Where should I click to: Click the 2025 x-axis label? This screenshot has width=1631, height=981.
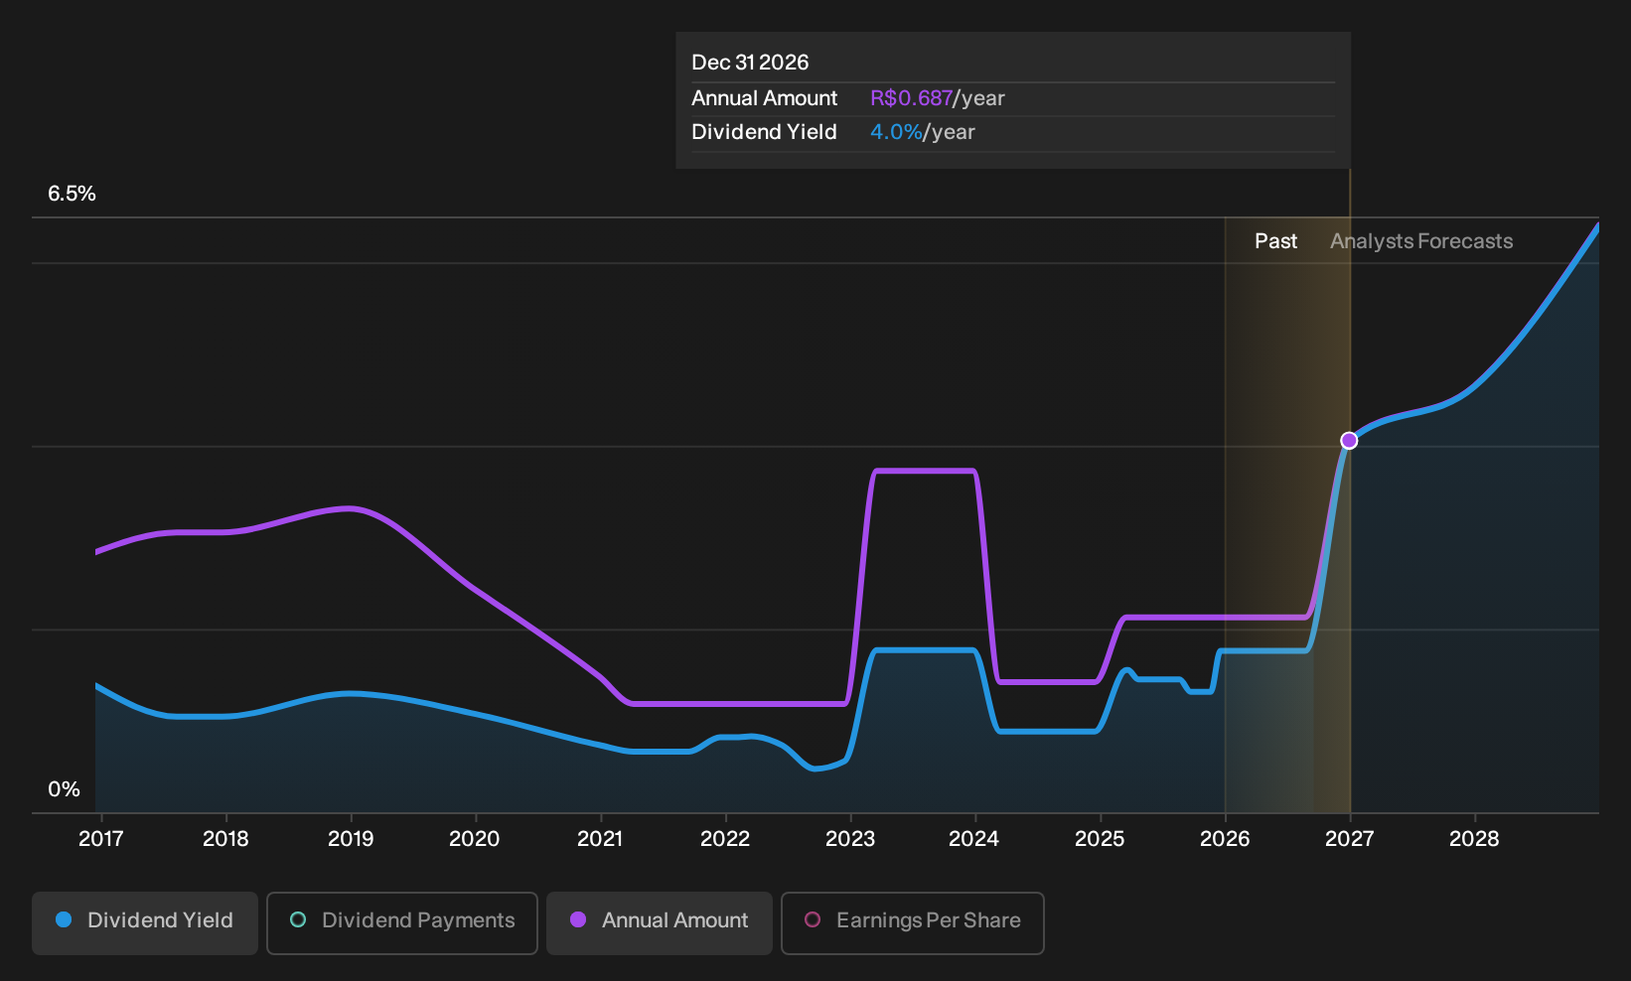[1100, 839]
